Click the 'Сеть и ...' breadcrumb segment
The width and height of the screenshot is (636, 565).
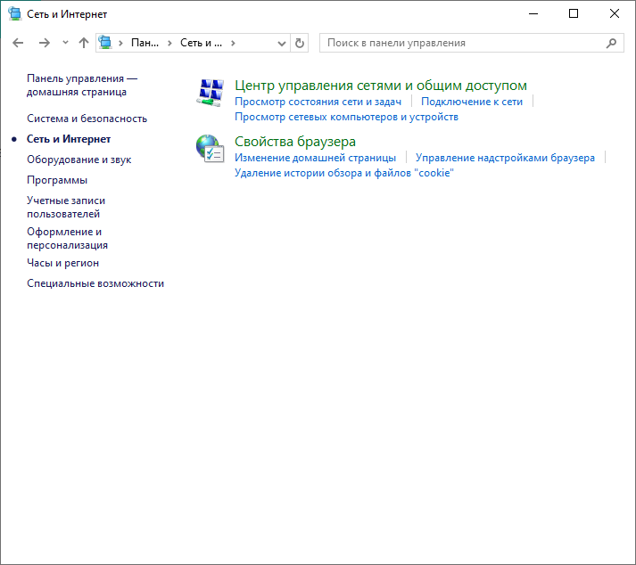pos(201,43)
